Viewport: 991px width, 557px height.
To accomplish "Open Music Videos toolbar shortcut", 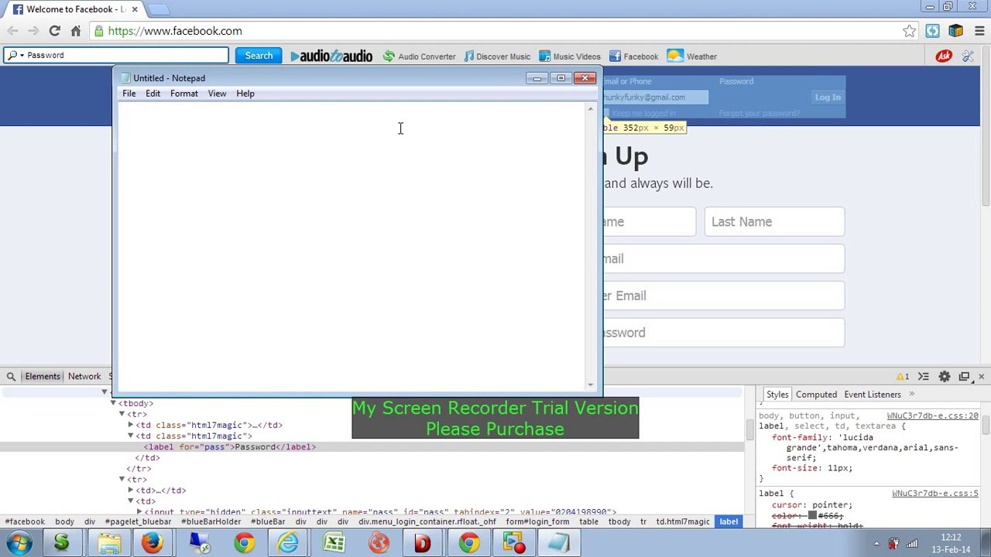I will coord(569,56).
